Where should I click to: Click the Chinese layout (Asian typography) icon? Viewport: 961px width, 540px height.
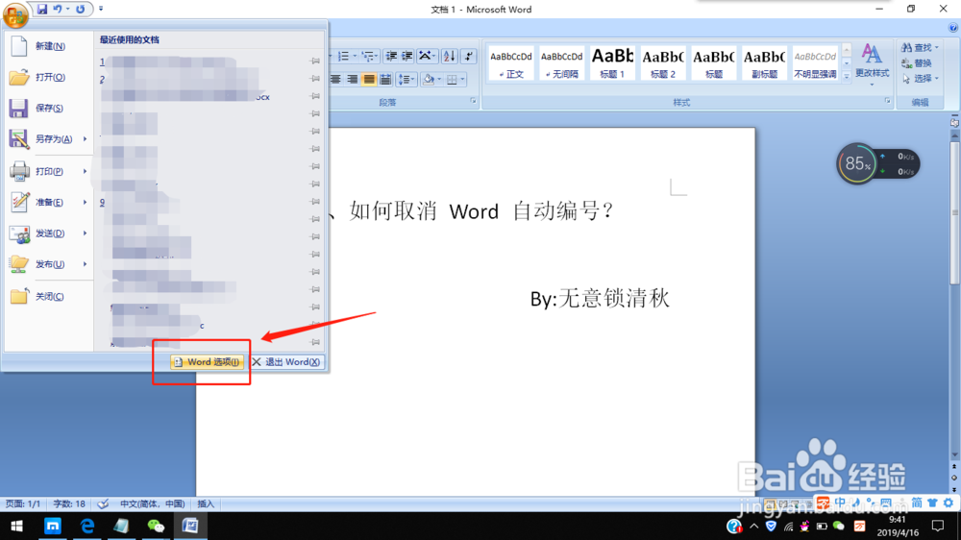(x=426, y=57)
